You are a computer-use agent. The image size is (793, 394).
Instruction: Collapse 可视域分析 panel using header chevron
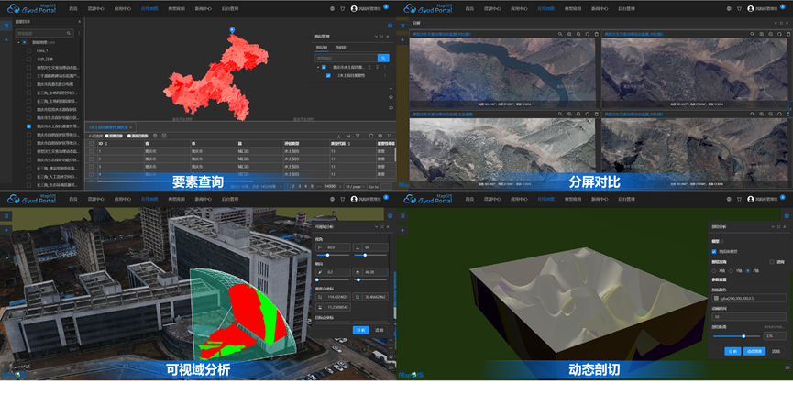[376, 227]
